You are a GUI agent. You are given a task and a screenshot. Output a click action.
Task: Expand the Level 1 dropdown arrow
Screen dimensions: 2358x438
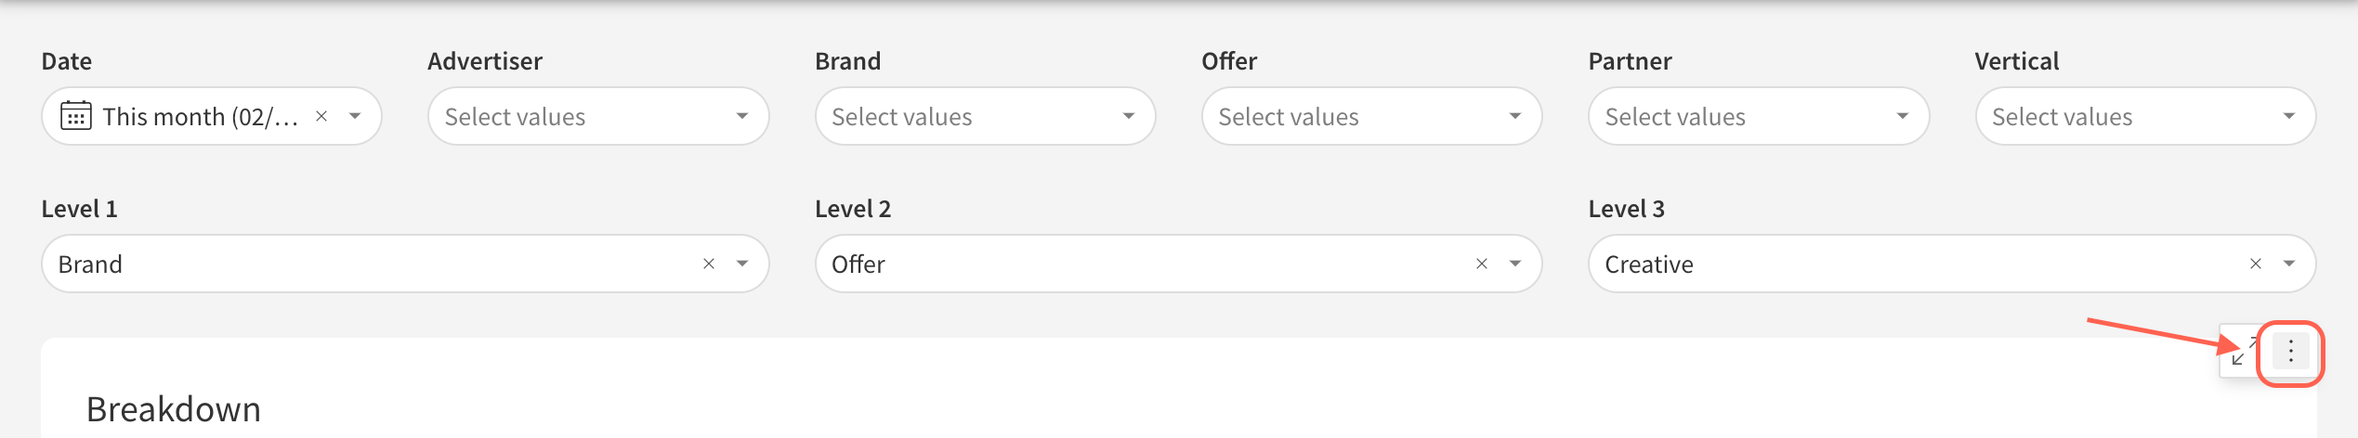click(x=742, y=264)
